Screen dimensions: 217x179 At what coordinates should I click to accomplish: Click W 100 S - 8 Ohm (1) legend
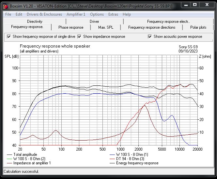pos(129,155)
